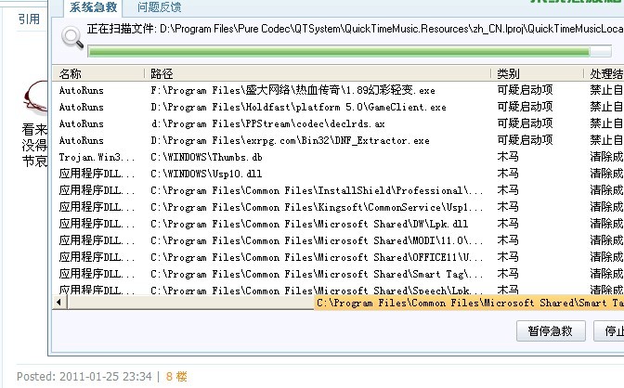Select the InstallShield\Professional path row
624x388 pixels.
[x=317, y=190]
